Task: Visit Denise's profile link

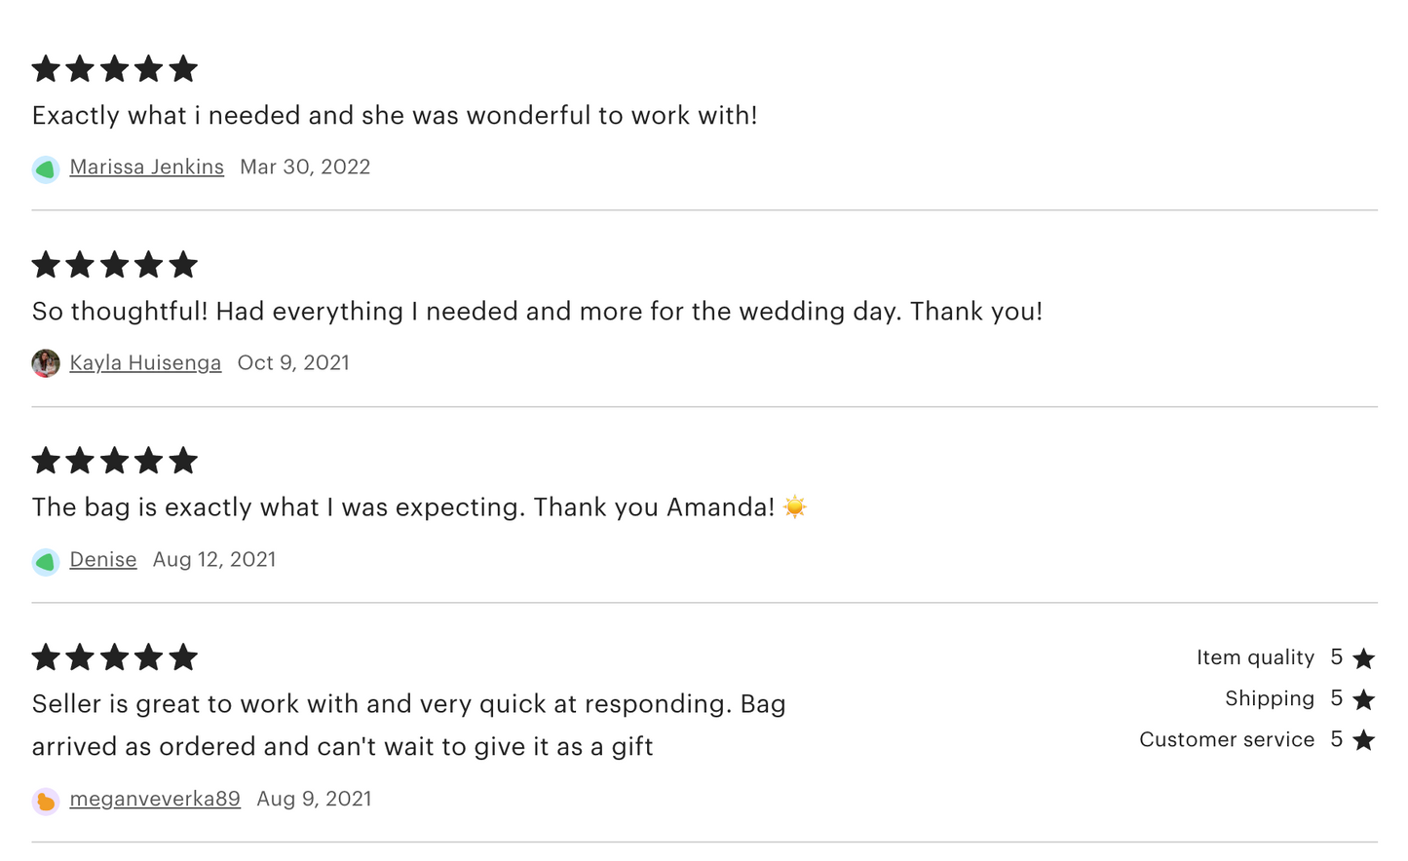Action: point(102,560)
